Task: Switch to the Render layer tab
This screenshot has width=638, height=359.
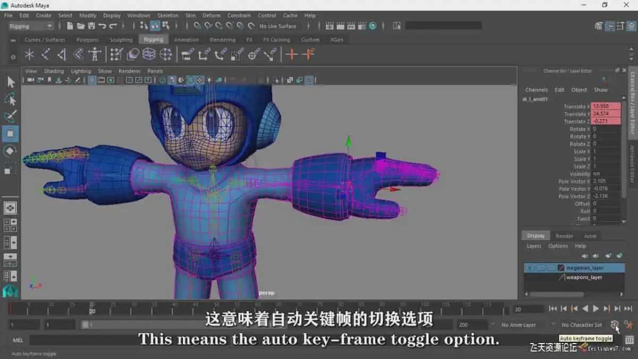Action: [x=564, y=236]
